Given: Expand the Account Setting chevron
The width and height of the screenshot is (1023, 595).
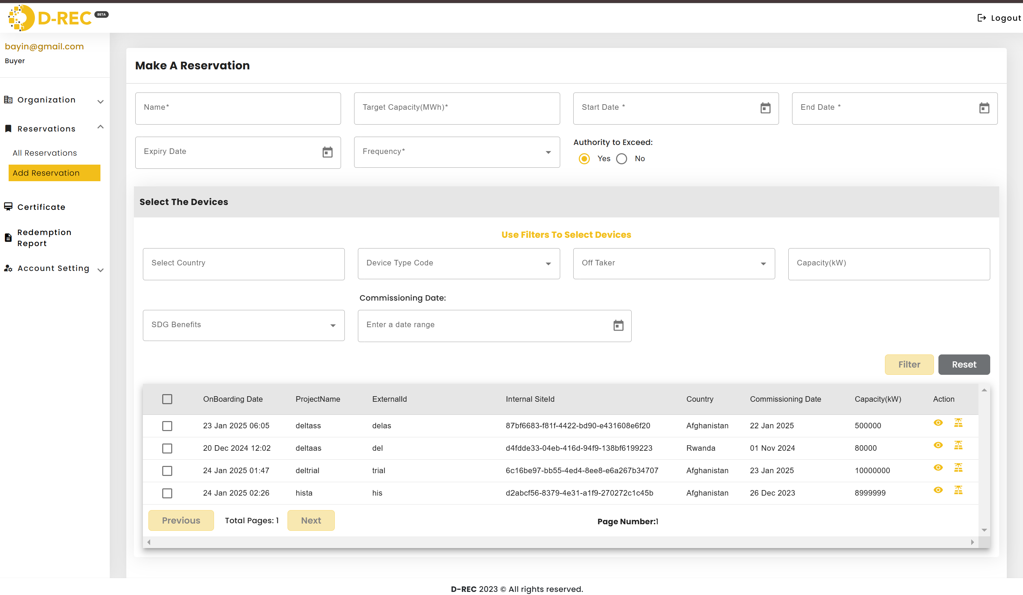Looking at the screenshot, I should click(x=101, y=270).
